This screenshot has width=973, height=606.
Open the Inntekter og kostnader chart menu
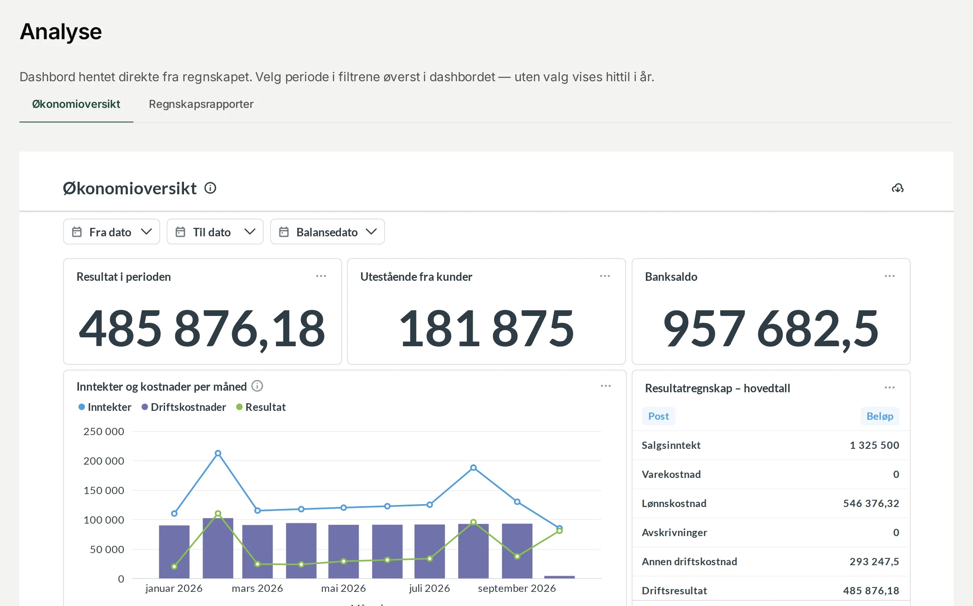click(x=606, y=386)
